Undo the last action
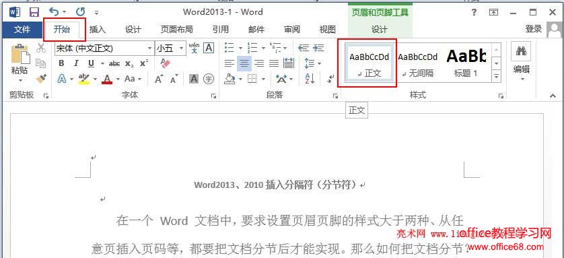Viewport: 564px width, 258px height. [54, 12]
